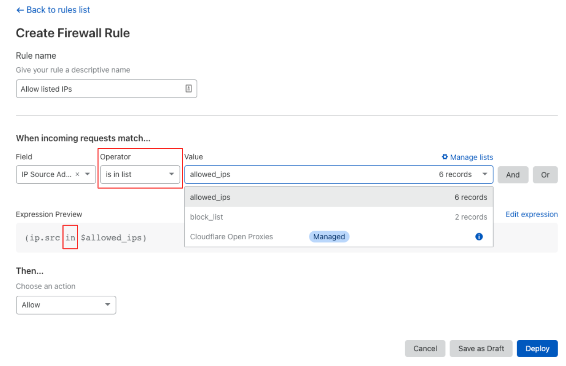The width and height of the screenshot is (566, 366).
Task: Cancel creating the firewall rule
Action: (x=425, y=349)
